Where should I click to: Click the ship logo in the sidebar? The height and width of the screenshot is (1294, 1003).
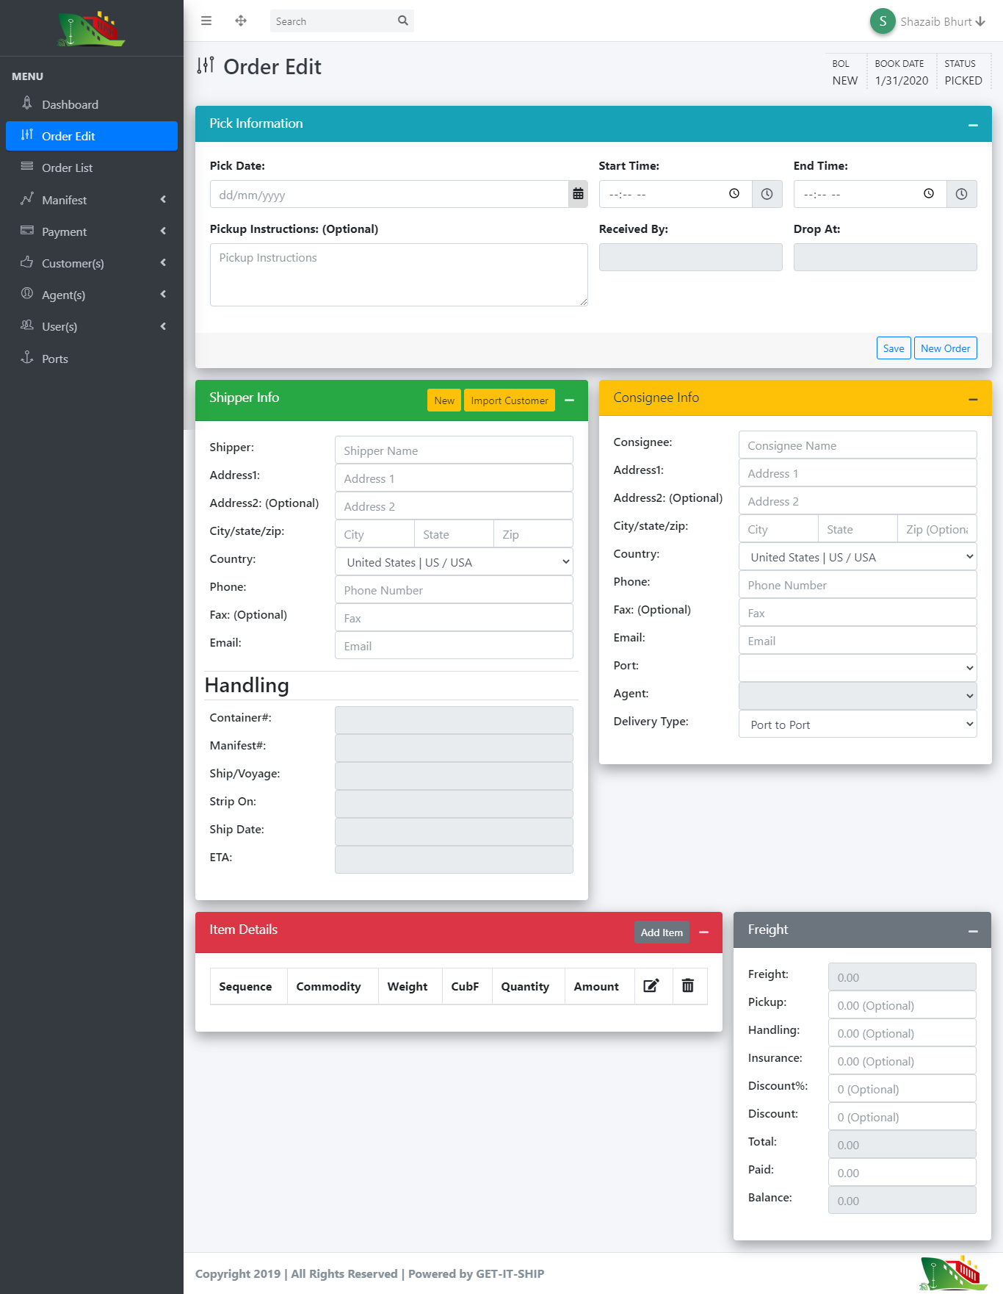[x=92, y=29]
